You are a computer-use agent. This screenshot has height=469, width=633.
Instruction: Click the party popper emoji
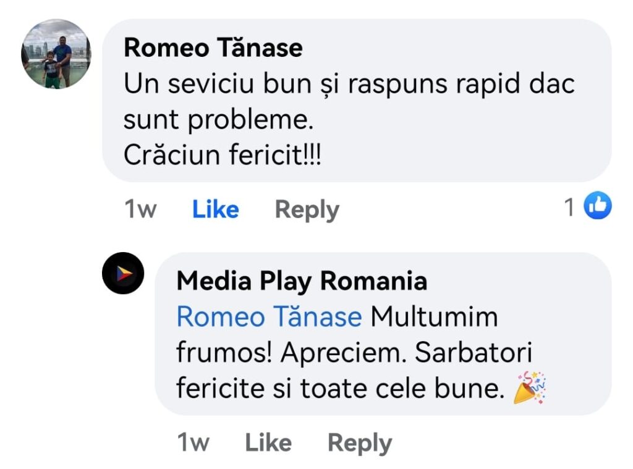click(530, 388)
